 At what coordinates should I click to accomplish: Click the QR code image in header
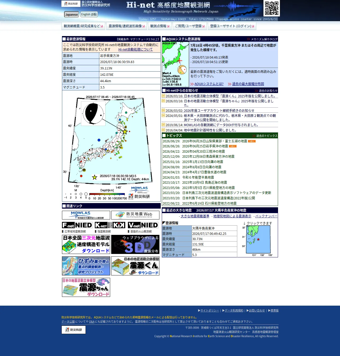(x=272, y=8)
